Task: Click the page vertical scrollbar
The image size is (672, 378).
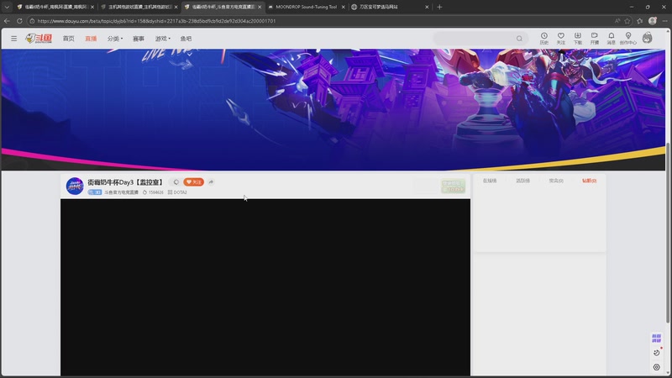Action: (668, 233)
